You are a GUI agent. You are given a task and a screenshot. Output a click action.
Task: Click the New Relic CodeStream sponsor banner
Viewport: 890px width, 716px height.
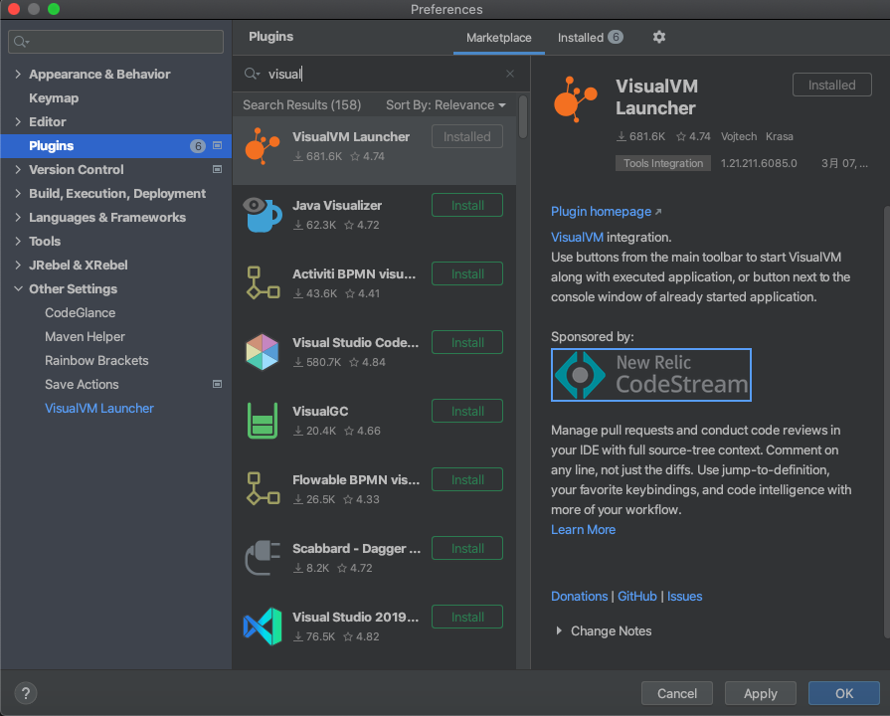point(651,375)
